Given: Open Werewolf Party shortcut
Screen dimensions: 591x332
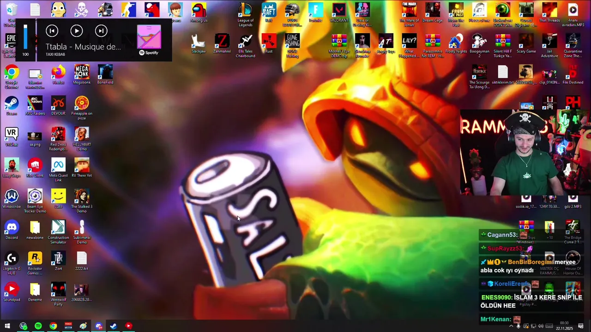Looking at the screenshot, I should coord(58,294).
